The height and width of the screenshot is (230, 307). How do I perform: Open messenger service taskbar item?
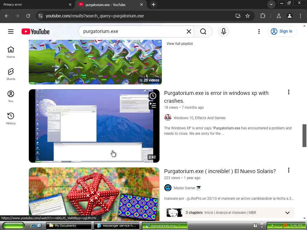[x=117, y=226]
